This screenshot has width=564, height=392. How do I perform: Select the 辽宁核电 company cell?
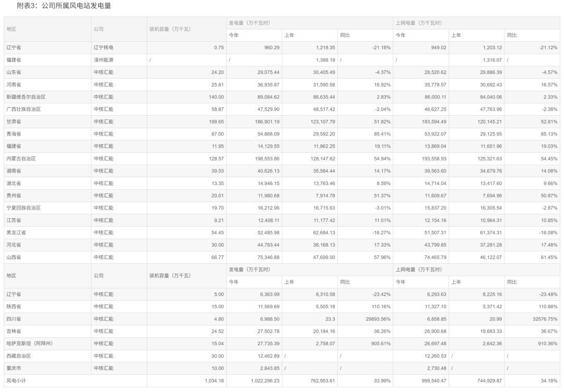pos(103,47)
